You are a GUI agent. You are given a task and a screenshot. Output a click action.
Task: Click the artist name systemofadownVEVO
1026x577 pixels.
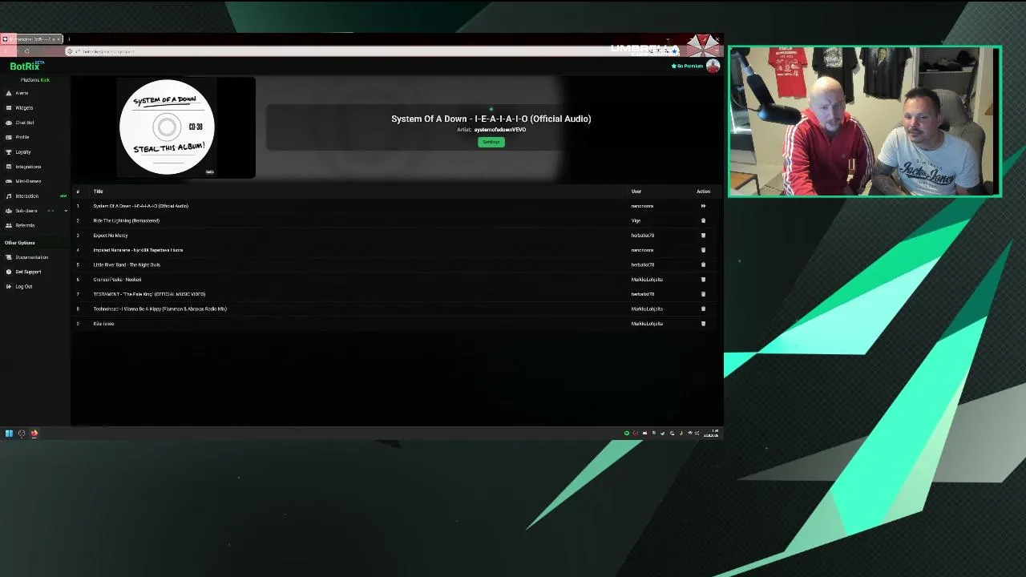(x=500, y=130)
